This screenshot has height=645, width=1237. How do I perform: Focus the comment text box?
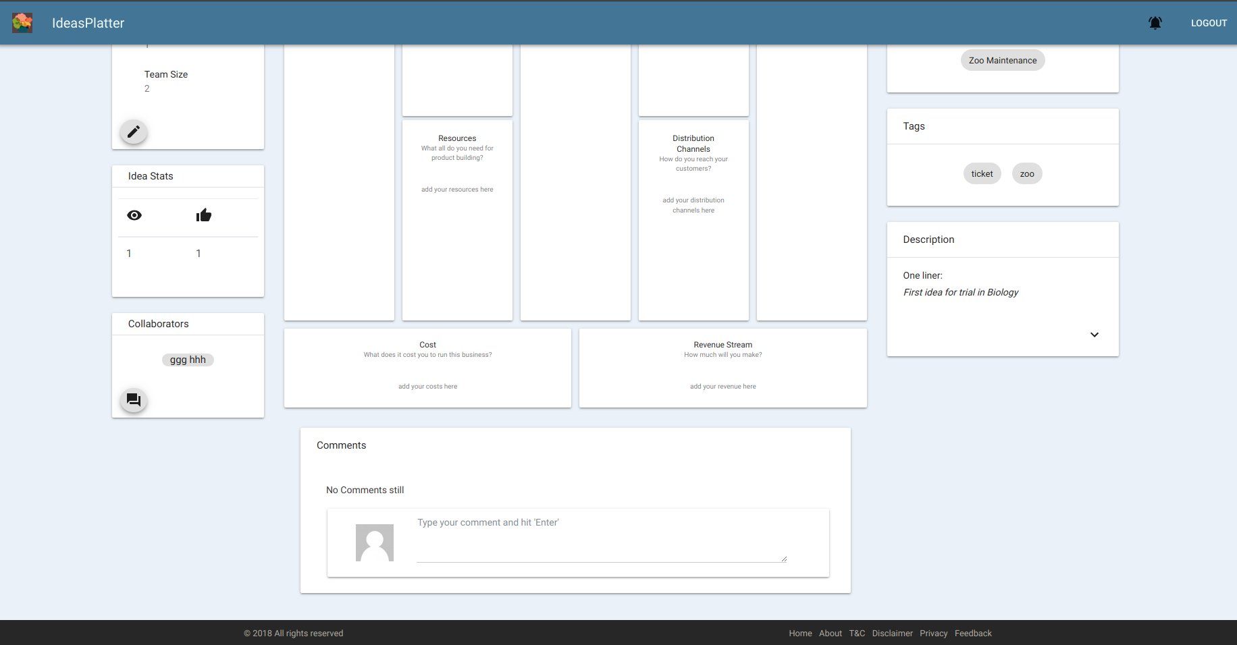tap(602, 539)
